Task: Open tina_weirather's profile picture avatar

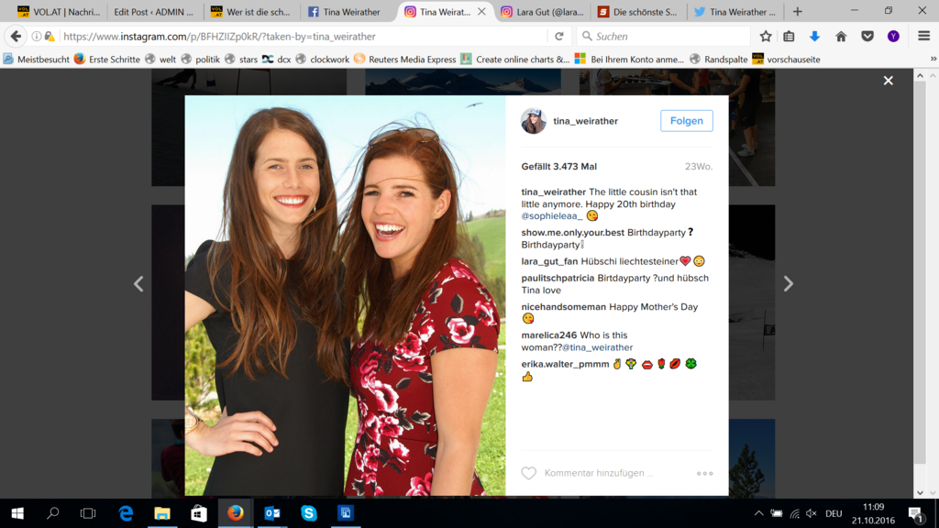Action: click(x=534, y=121)
